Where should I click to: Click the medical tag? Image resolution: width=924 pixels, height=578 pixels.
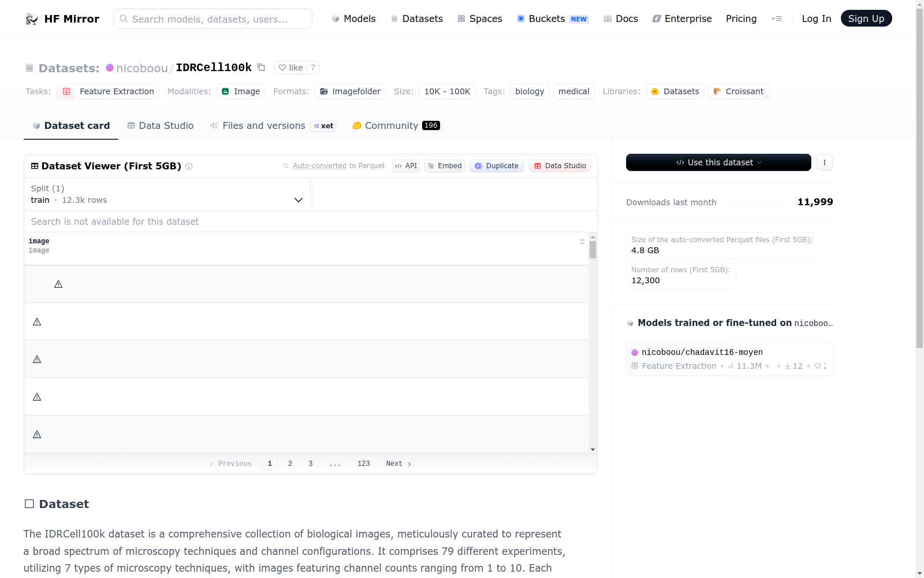(573, 91)
